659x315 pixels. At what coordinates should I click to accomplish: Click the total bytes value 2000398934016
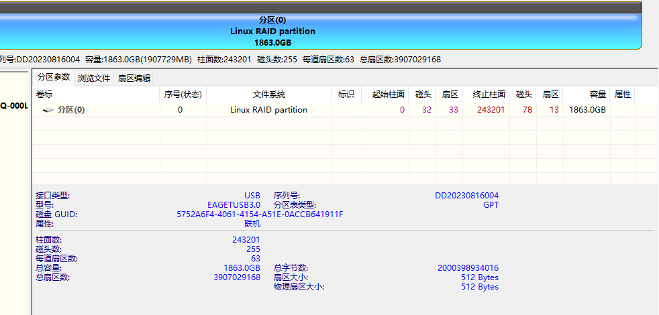coord(468,268)
